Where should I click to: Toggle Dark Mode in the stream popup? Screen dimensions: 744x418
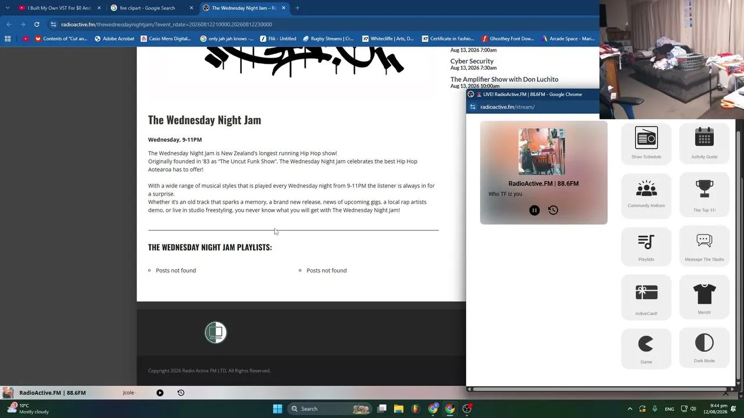(704, 349)
